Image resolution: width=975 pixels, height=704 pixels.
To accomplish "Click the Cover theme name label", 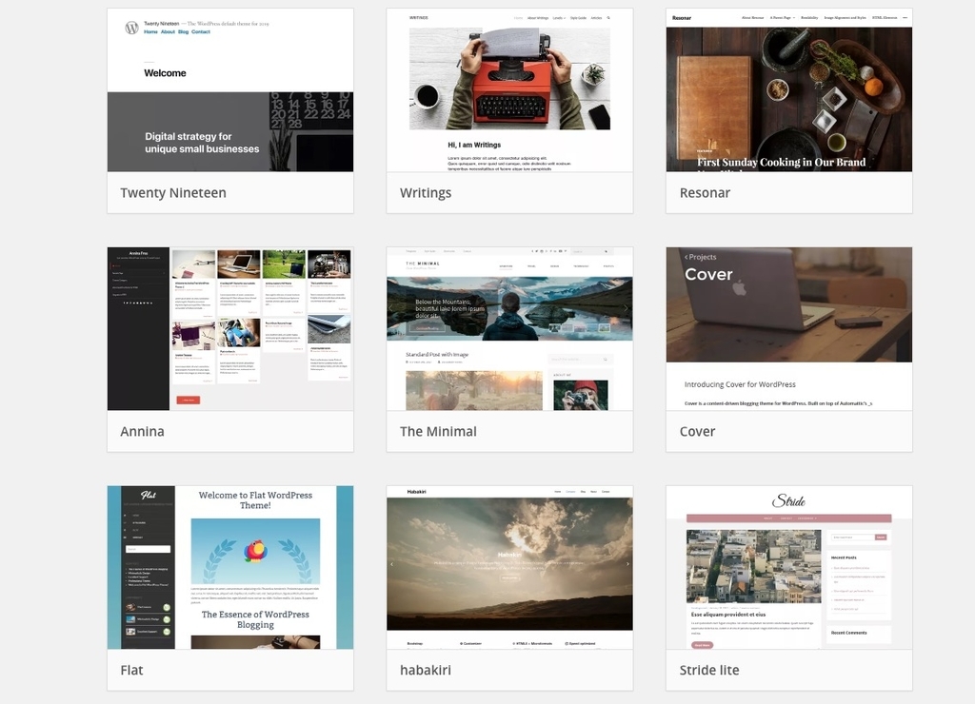I will click(697, 431).
